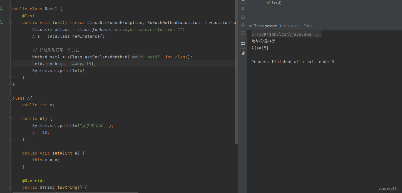Click the debug-rerun bug icon in run toolbar
This screenshot has height=193, width=402.
(x=243, y=25)
